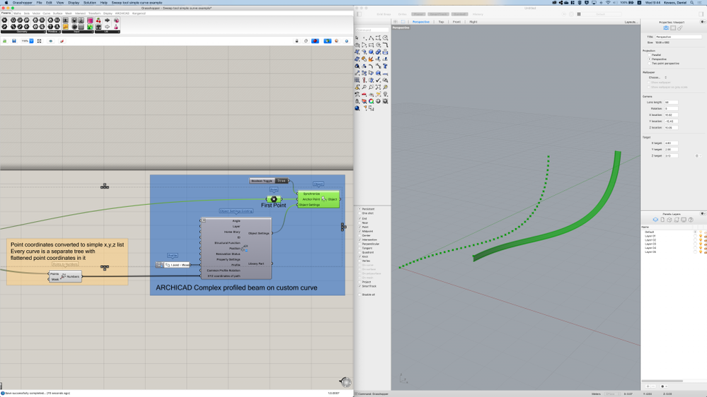Switch to the ARCHICAD component tab

(x=122, y=13)
